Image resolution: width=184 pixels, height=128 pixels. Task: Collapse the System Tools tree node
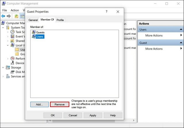tap(3, 27)
